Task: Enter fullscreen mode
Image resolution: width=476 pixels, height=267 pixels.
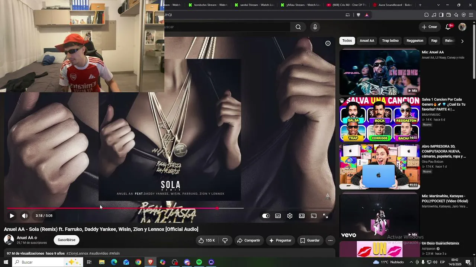Action: coord(325,216)
